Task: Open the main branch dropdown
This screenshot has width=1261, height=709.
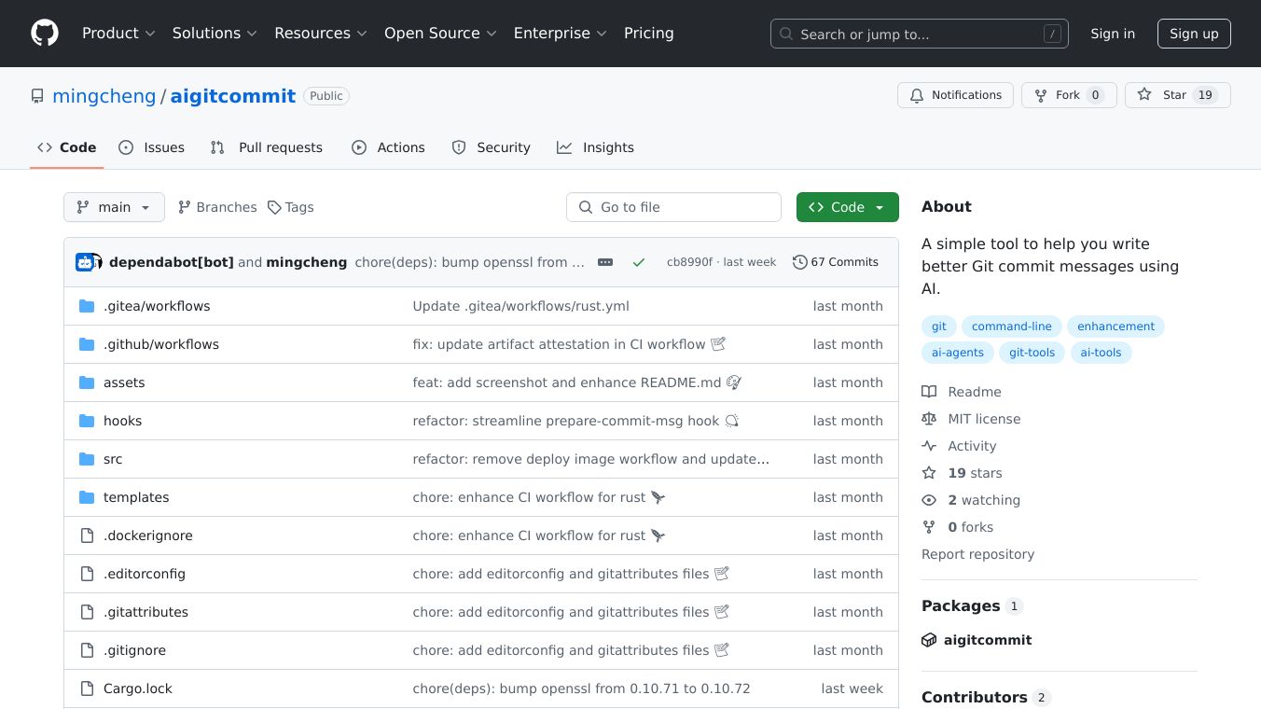Action: [114, 207]
